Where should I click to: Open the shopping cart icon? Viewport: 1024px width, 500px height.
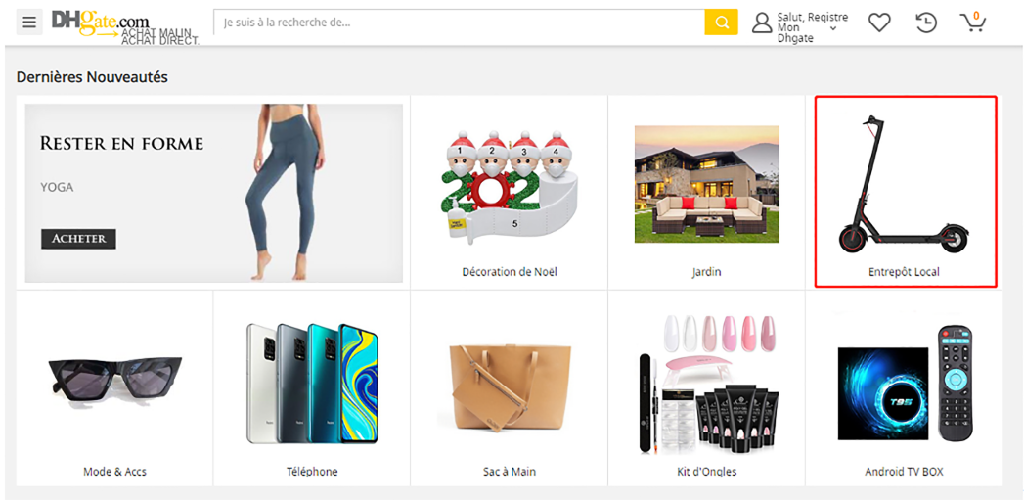973,23
